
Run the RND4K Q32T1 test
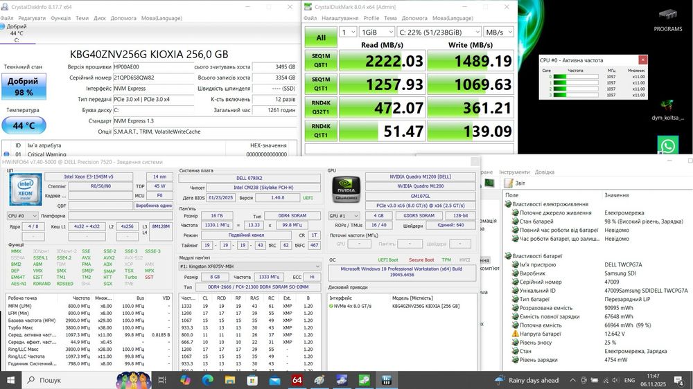(x=321, y=107)
